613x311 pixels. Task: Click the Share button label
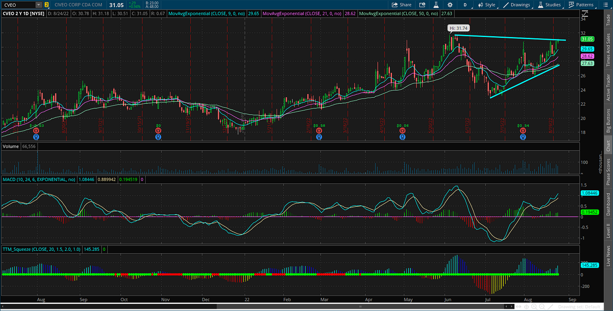point(405,5)
